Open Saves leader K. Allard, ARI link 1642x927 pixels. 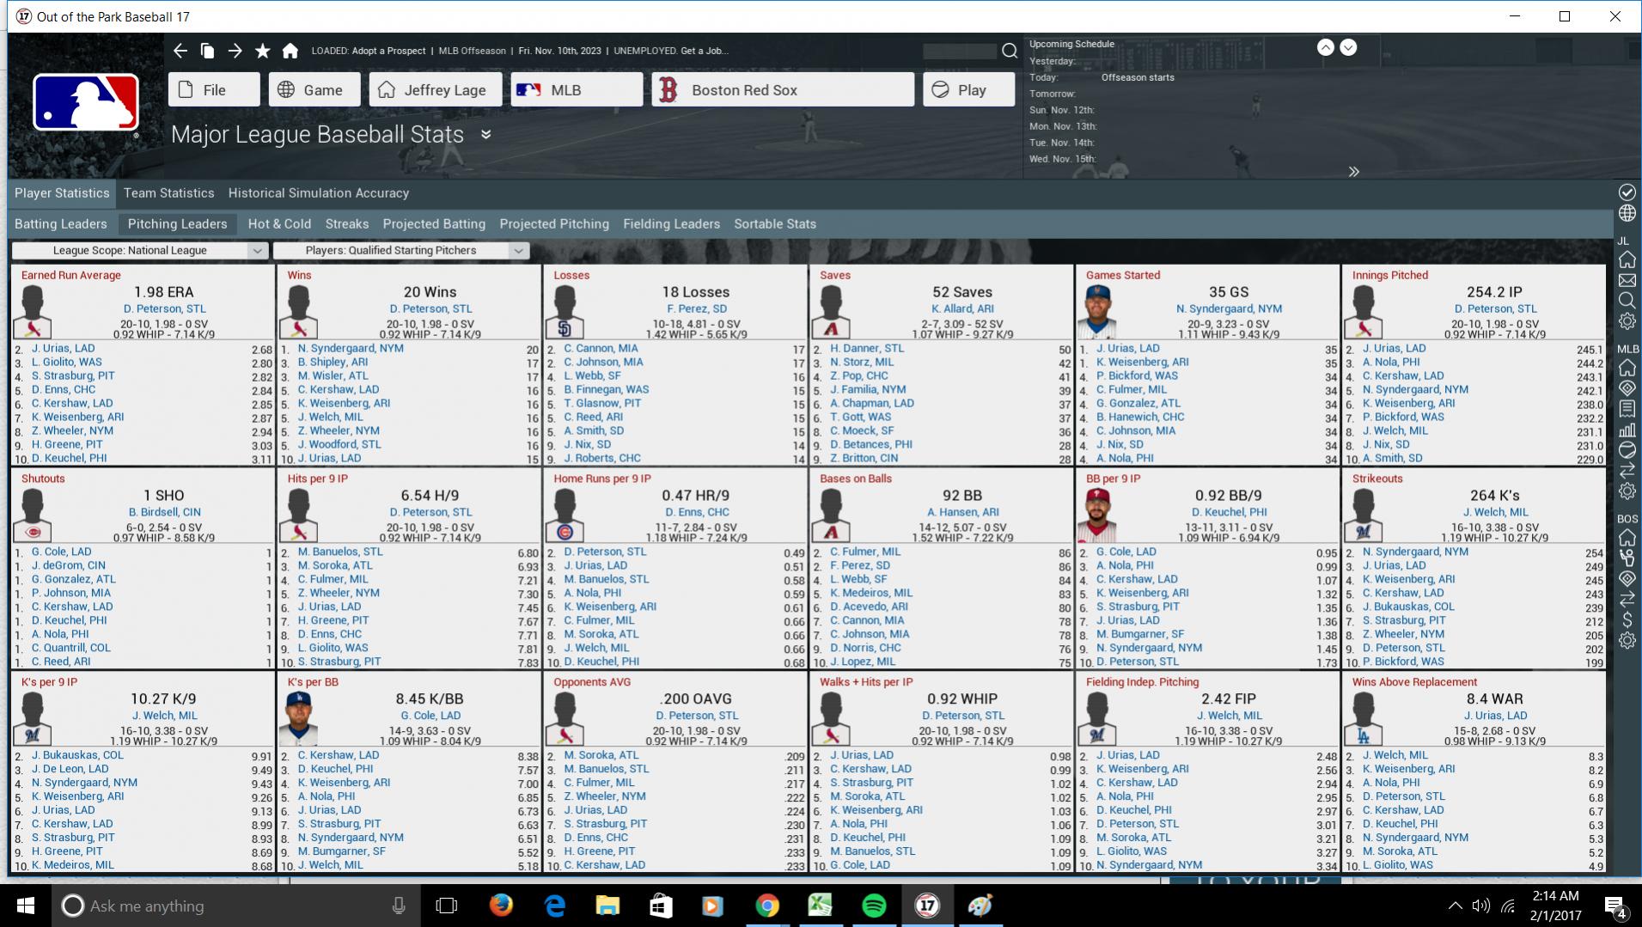click(962, 309)
